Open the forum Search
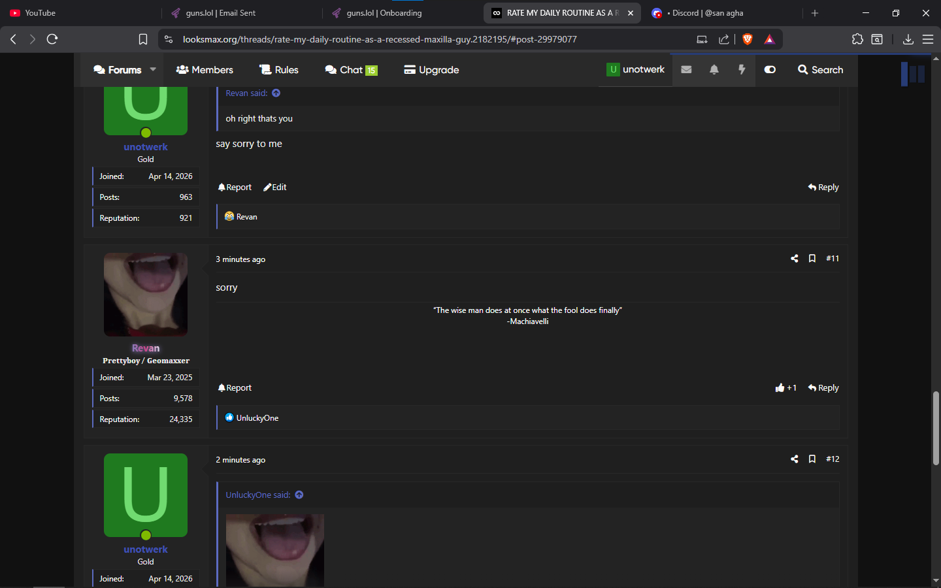 click(821, 69)
